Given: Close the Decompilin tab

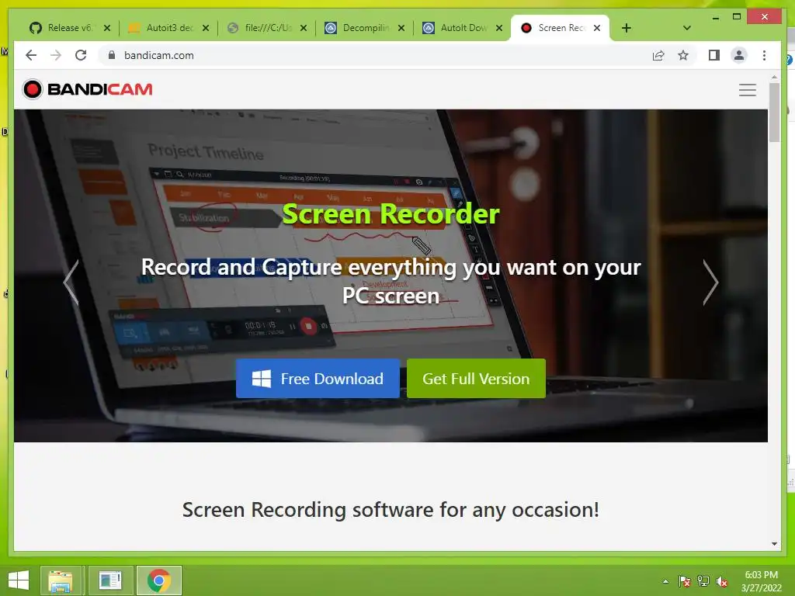Looking at the screenshot, I should click(401, 28).
